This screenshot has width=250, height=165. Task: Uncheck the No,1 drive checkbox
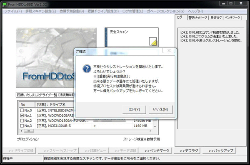(22, 116)
